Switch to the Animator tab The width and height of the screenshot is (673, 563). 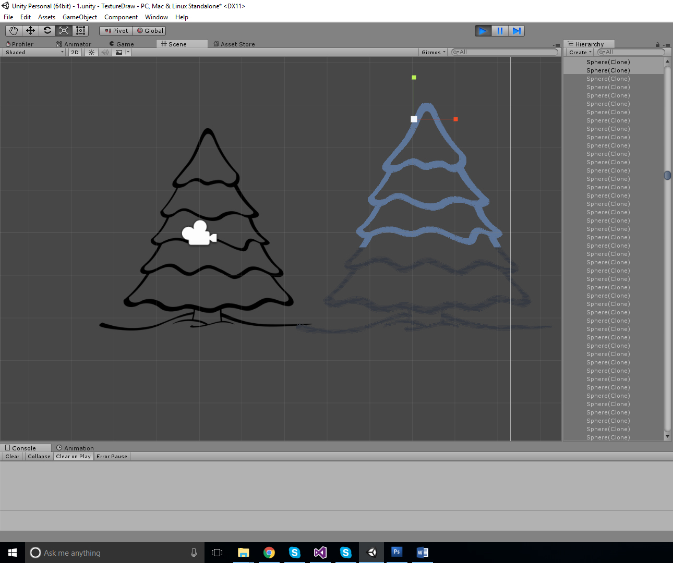click(74, 44)
